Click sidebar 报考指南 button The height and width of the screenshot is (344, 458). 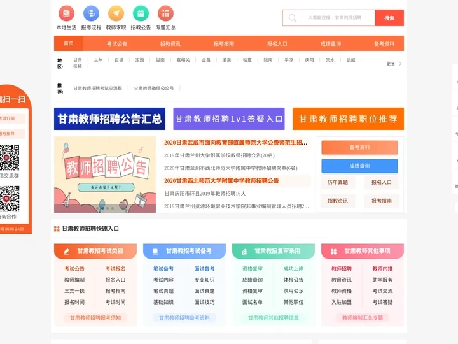tap(382, 201)
